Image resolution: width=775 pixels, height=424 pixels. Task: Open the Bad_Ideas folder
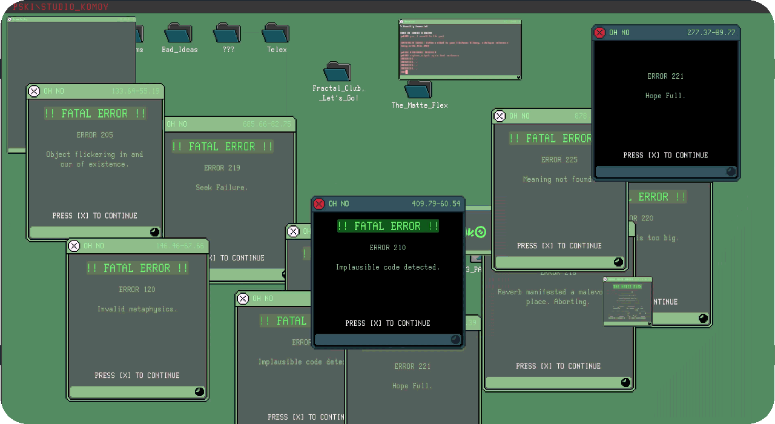click(x=179, y=33)
